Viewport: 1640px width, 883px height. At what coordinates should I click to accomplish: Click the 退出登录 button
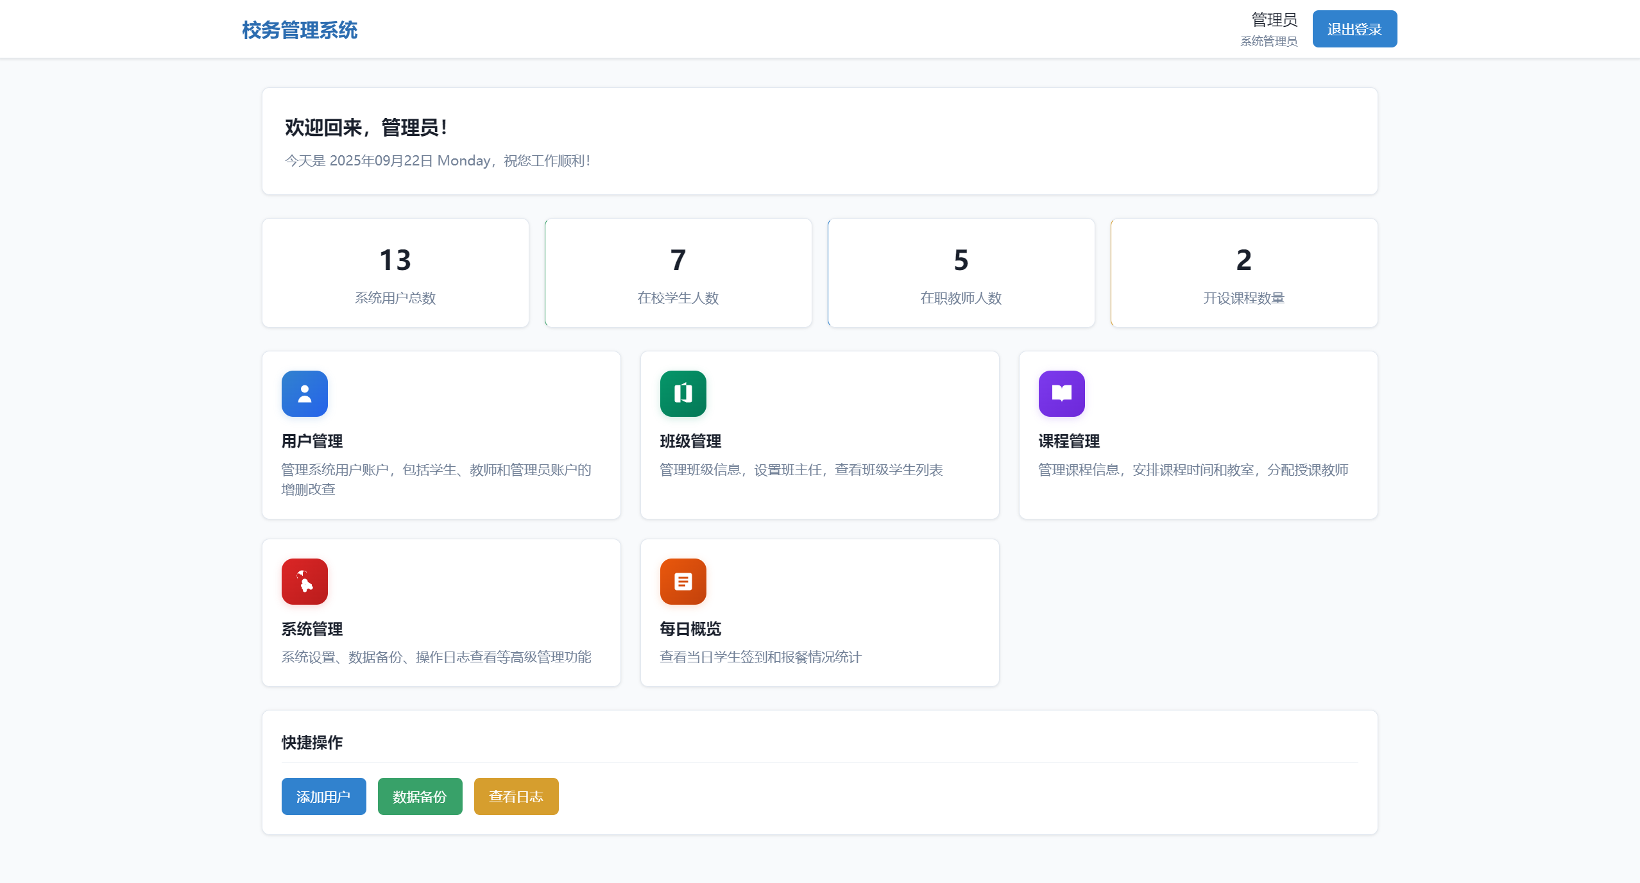[1354, 28]
